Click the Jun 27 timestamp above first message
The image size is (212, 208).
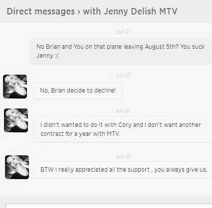click(123, 32)
